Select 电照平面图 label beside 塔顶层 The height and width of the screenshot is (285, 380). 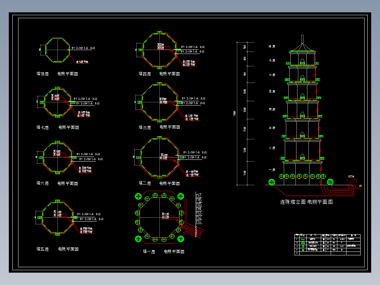pyautogui.click(x=68, y=74)
